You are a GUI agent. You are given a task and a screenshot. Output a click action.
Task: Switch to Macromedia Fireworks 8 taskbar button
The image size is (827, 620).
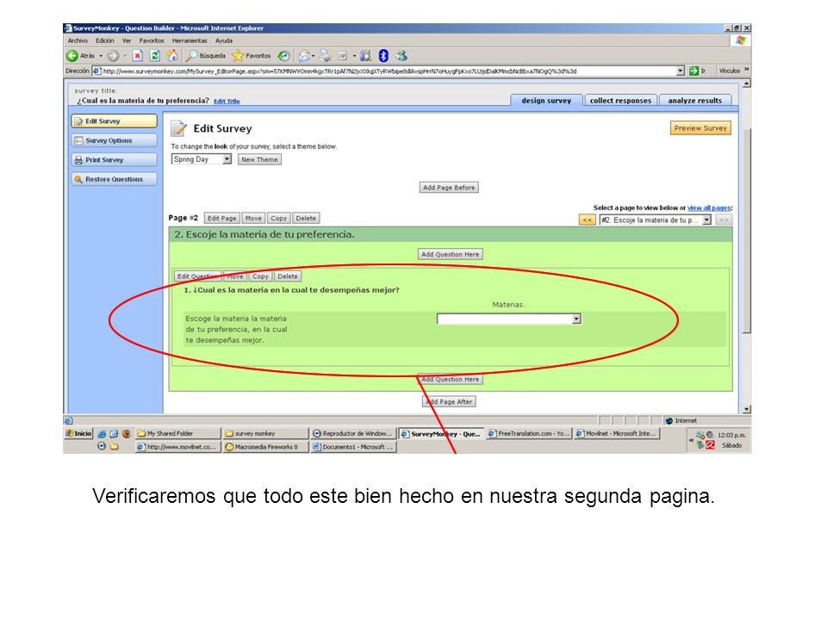pyautogui.click(x=265, y=447)
